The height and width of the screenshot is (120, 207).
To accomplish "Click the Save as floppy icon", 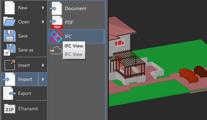I will click(x=10, y=50).
